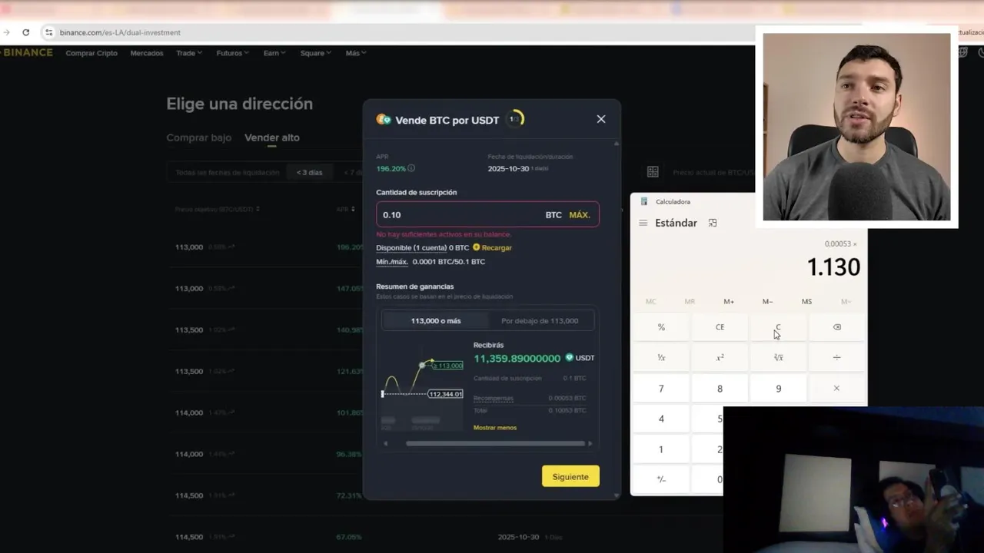Click the Calculator divide key
This screenshot has width=984, height=553.
836,358
